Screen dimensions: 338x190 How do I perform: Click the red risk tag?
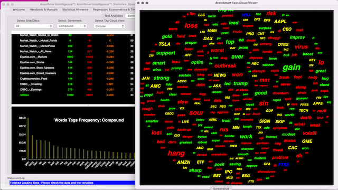[271, 13]
